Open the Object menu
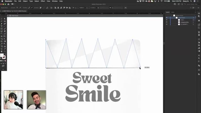Viewport: 201px width, 113px height. [25, 1]
